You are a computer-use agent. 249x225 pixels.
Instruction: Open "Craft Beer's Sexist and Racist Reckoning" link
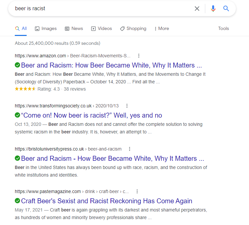(x=107, y=201)
